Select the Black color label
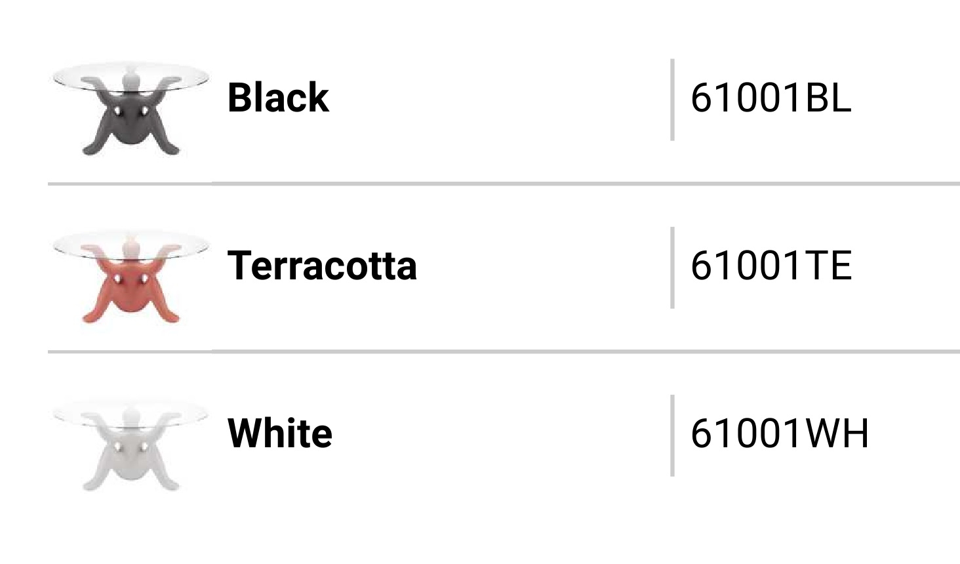 278,98
